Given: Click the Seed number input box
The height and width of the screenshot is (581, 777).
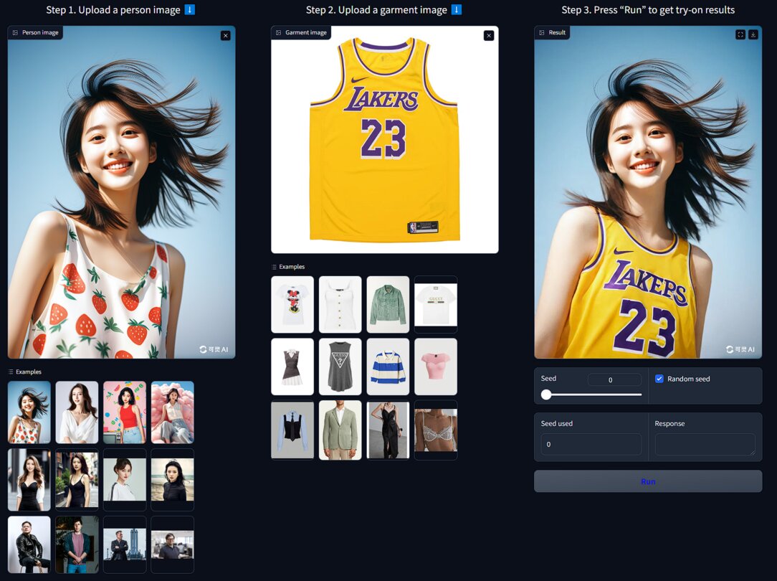Looking at the screenshot, I should click(x=614, y=379).
